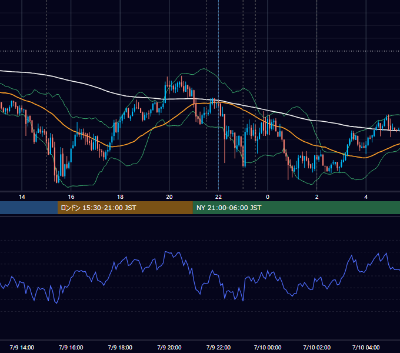Click the '7/9 14:00' date label below the oscillator
The width and height of the screenshot is (400, 353).
coord(22,347)
